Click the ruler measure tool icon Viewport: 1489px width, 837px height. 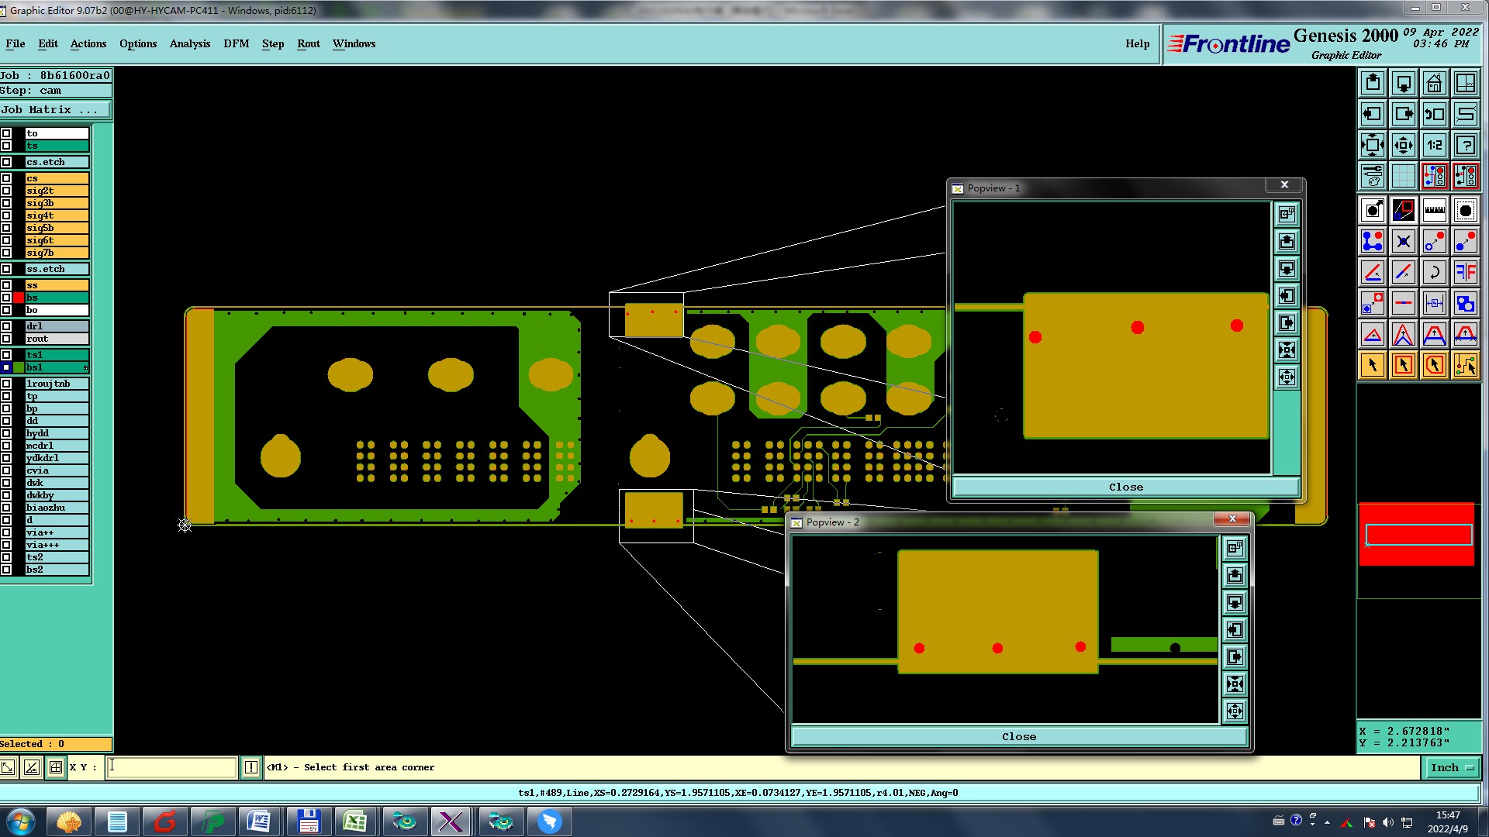[x=1434, y=210]
